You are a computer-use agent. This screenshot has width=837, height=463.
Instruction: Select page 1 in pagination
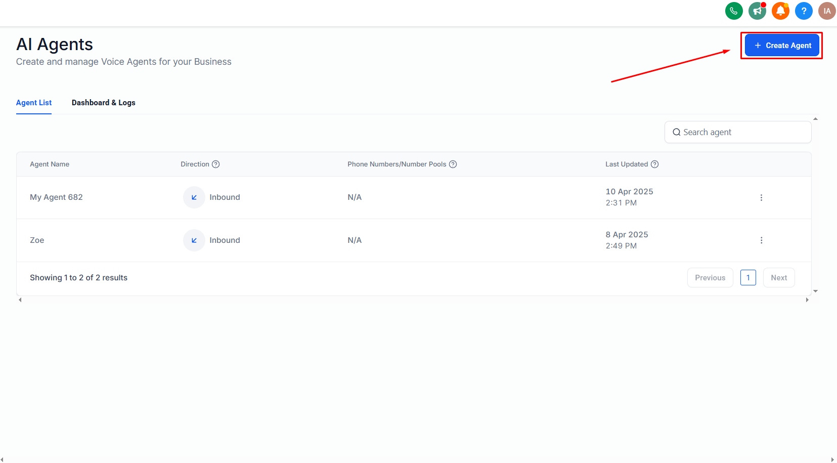point(748,278)
